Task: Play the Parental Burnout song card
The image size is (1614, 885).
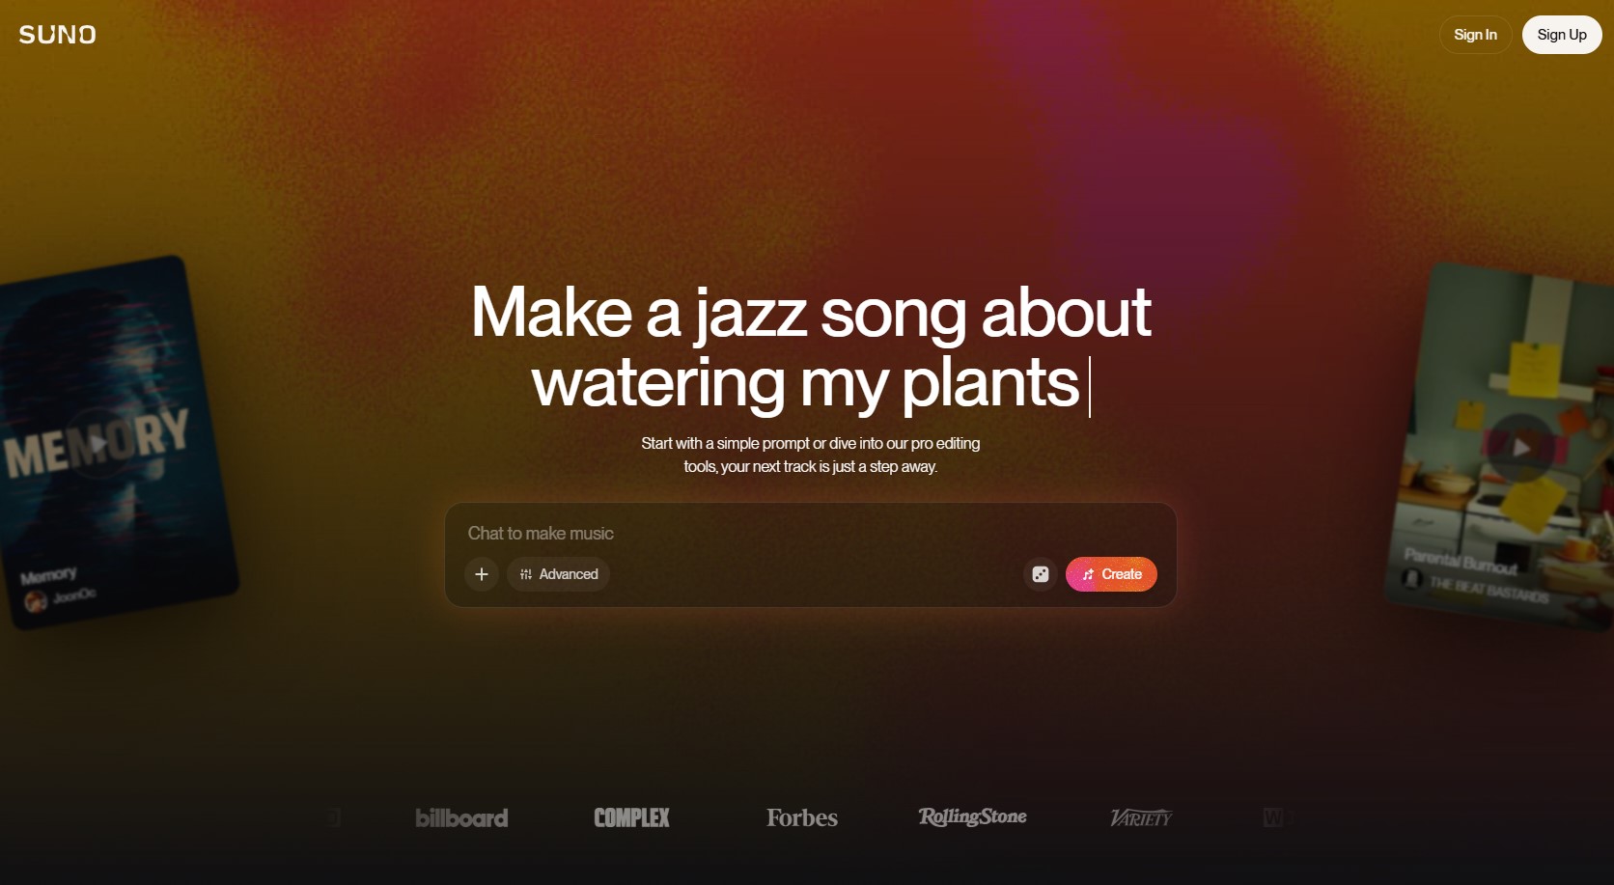Action: [1520, 447]
